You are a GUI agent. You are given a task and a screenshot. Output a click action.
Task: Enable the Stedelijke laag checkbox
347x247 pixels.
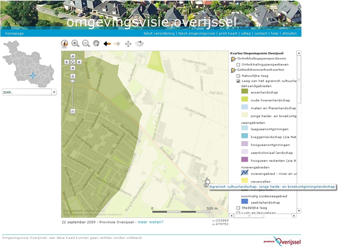pos(239,208)
